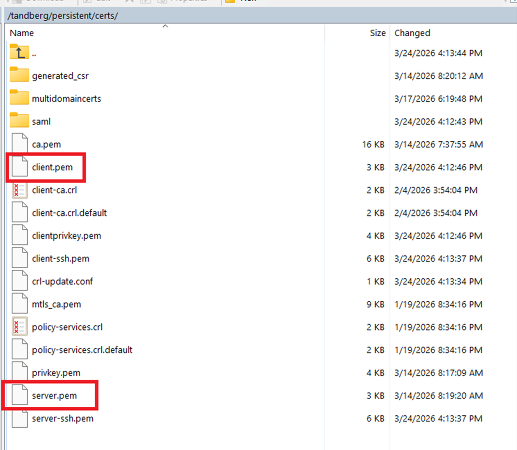The image size is (517, 450).
Task: Click the ca.pem file icon
Action: click(x=19, y=143)
